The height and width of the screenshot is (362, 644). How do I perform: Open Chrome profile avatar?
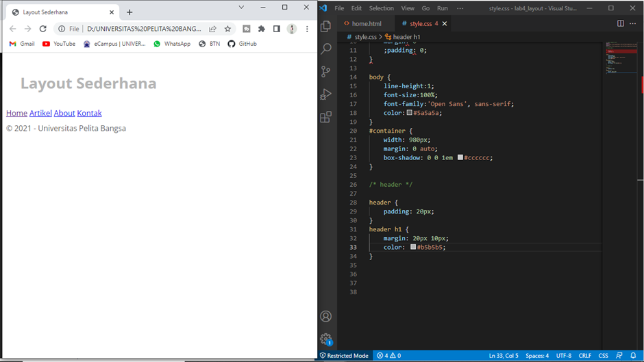click(292, 29)
